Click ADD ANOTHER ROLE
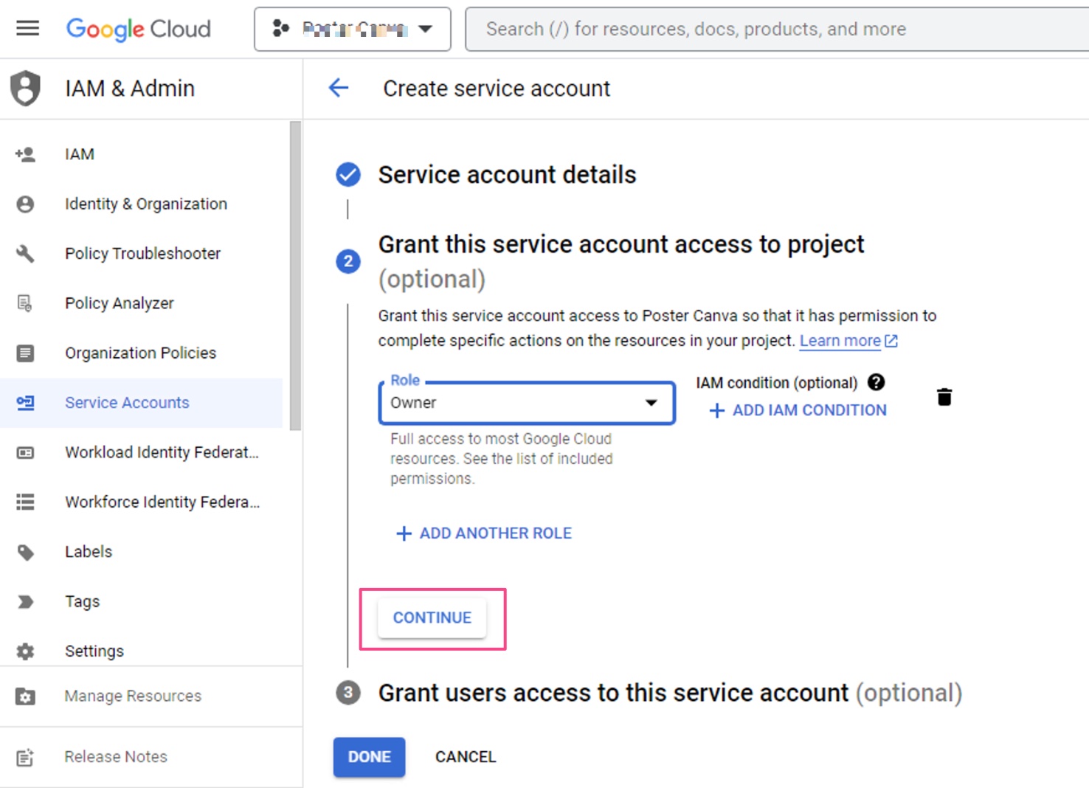The height and width of the screenshot is (788, 1089). tap(483, 533)
